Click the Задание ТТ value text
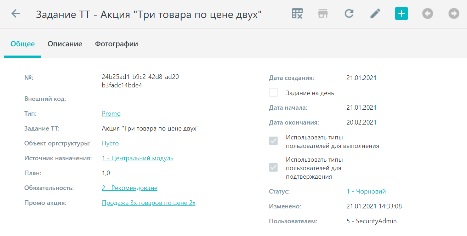This screenshot has height=236, width=467. [150, 128]
